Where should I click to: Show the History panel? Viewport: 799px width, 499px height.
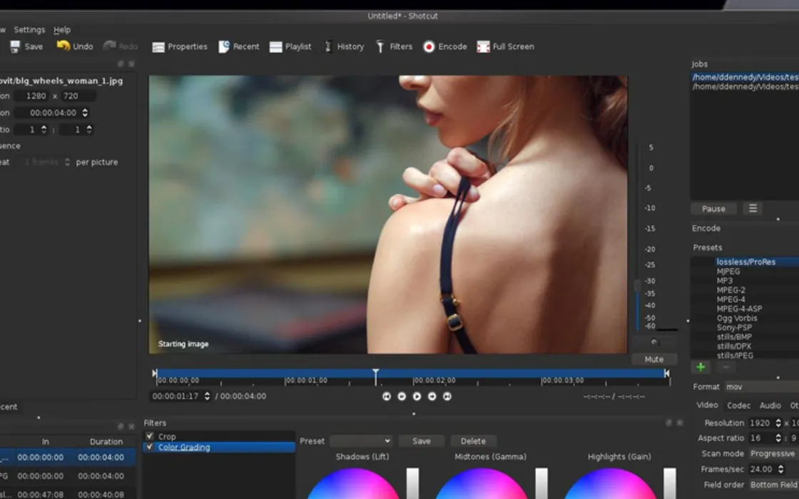(x=344, y=47)
